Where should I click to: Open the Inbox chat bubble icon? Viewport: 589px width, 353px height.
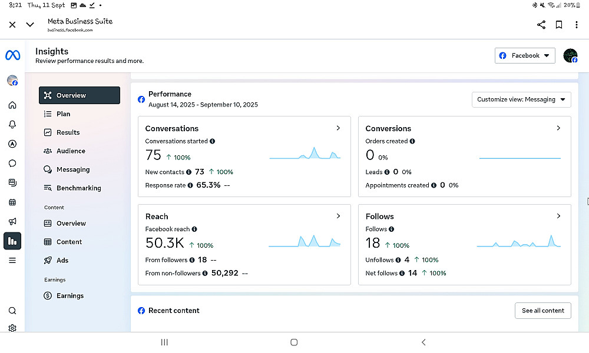coord(12,164)
